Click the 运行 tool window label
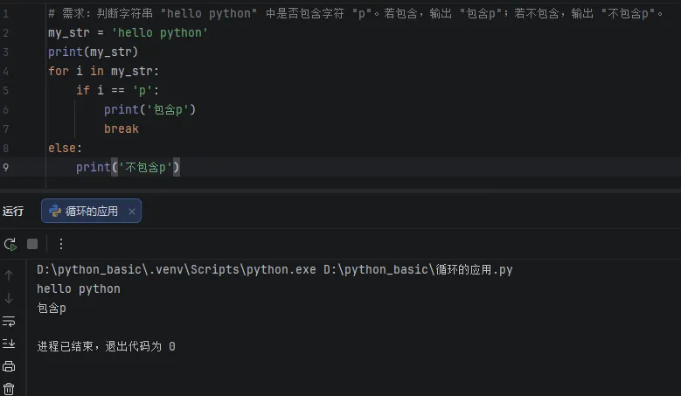Screen dimensions: 681x396 coord(13,211)
